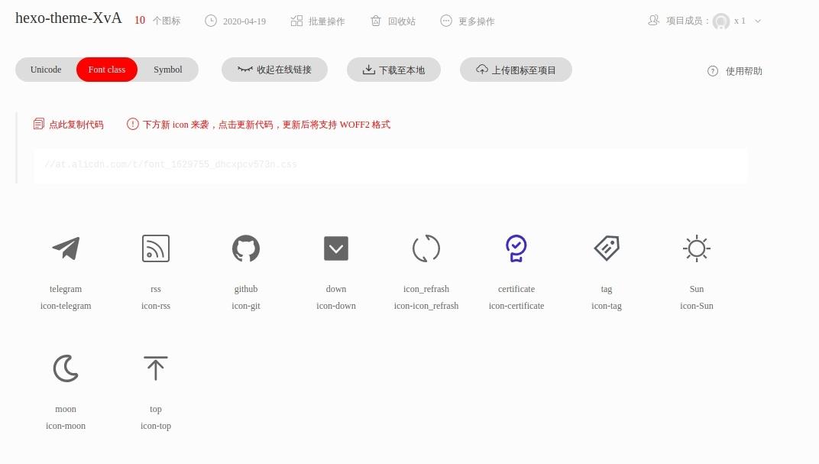This screenshot has width=819, height=464.
Task: Select the github octocat icon
Action: coord(246,248)
